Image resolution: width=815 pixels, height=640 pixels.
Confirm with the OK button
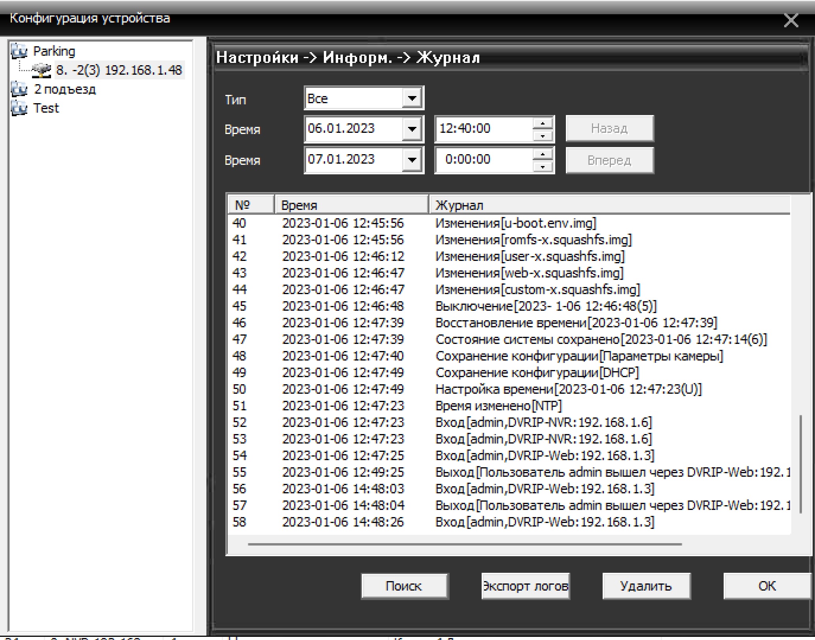click(x=766, y=586)
